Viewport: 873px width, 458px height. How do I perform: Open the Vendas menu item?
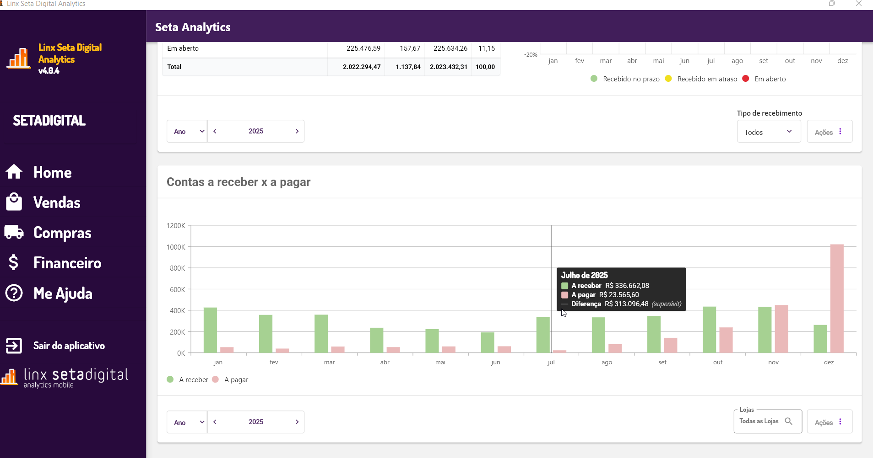pos(57,202)
